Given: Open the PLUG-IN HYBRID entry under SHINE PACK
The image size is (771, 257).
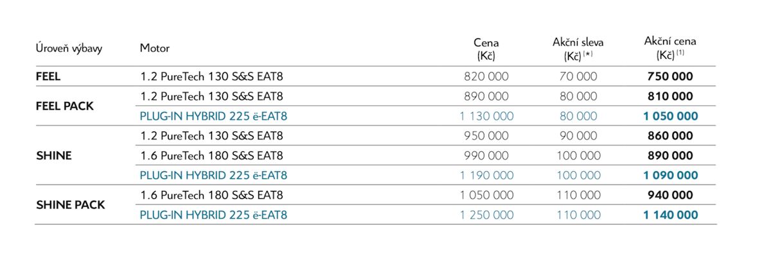Looking at the screenshot, I should 213,215.
